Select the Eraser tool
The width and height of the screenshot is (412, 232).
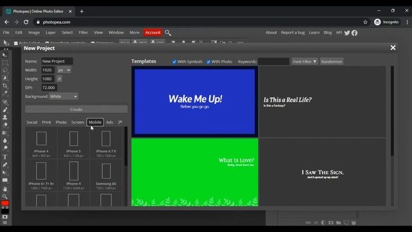5,125
